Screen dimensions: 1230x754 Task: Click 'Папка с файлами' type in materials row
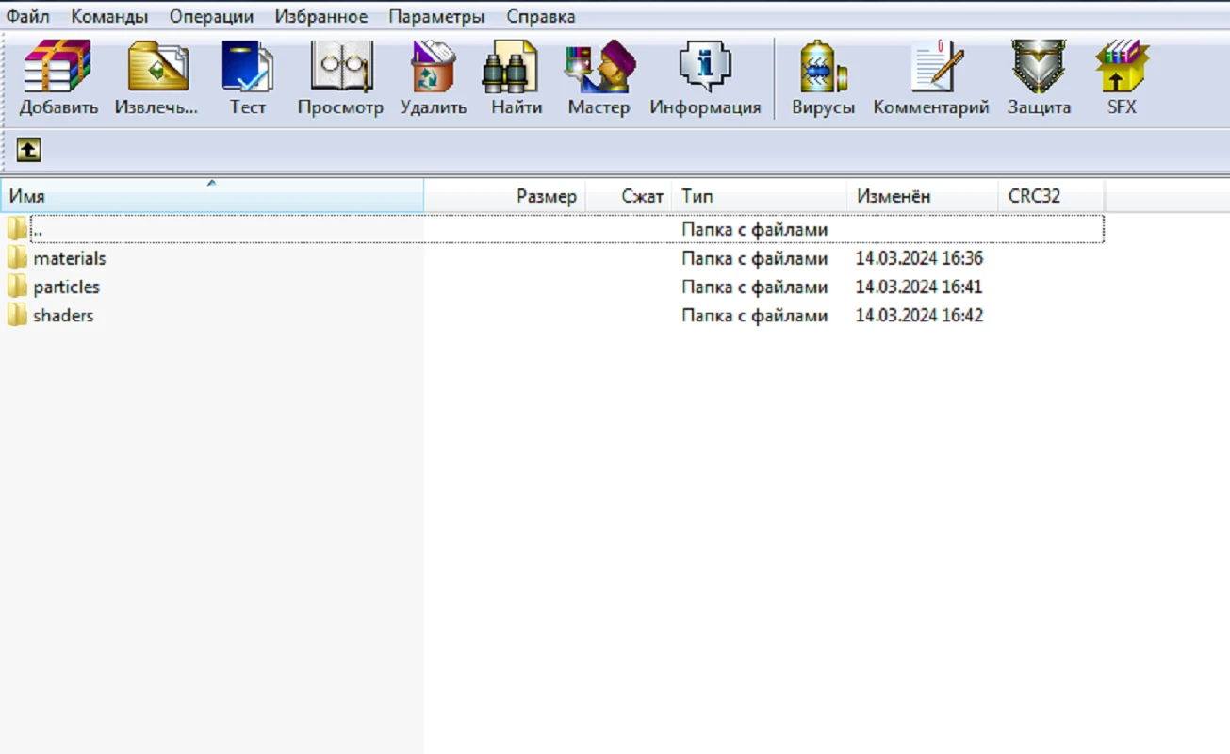(x=755, y=258)
